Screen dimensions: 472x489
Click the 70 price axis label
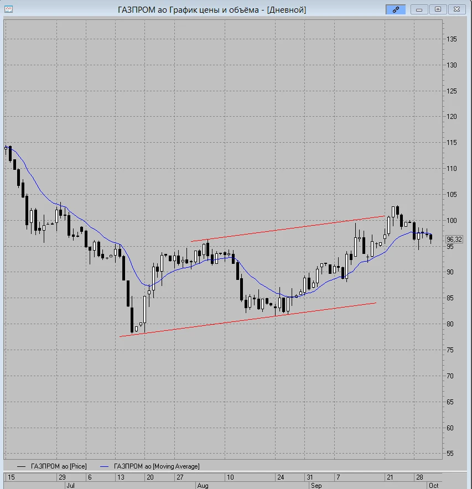[450, 376]
